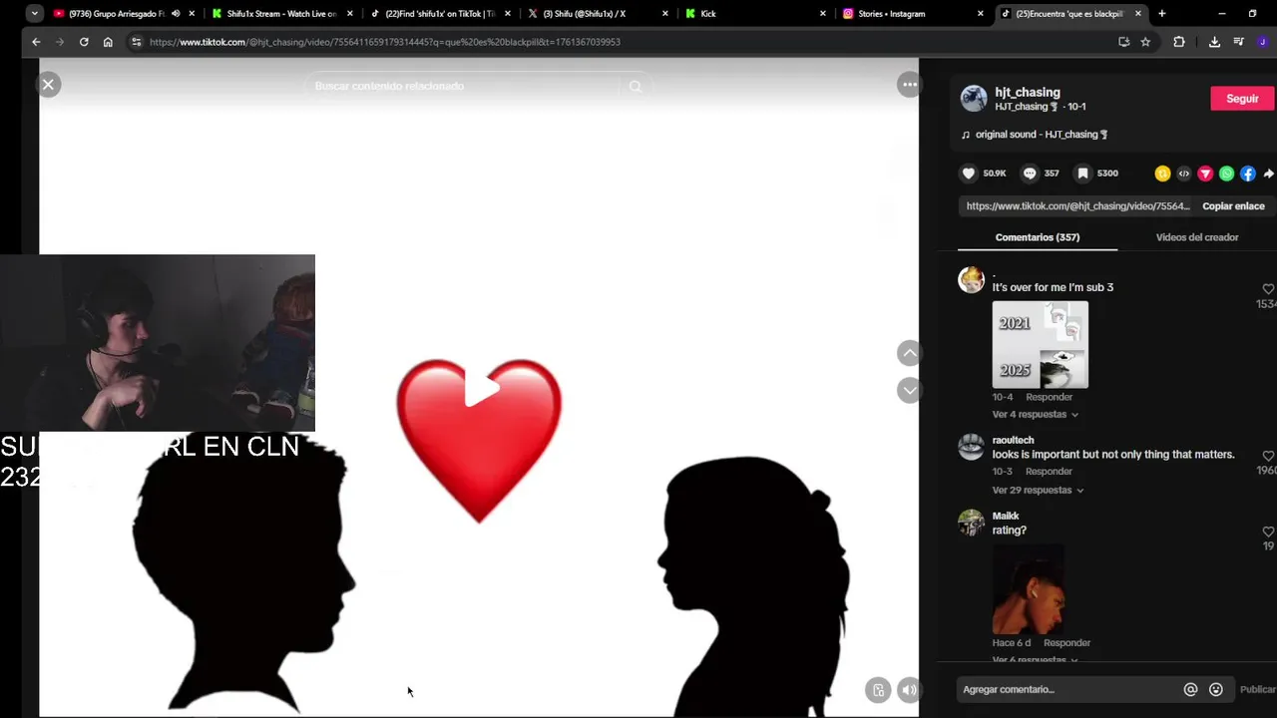Image resolution: width=1277 pixels, height=718 pixels.
Task: Click the Copiar enlace button
Action: (1233, 206)
